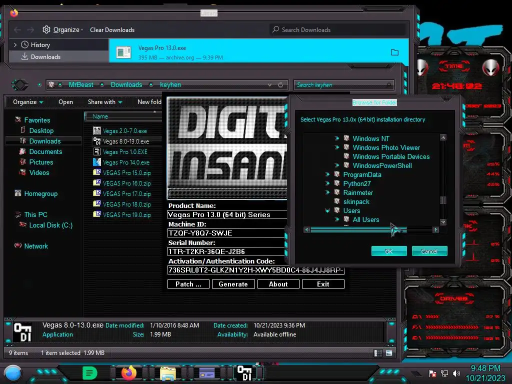This screenshot has height=384, width=512.
Task: Expand the Windows Photo Viewer node
Action: click(336, 147)
